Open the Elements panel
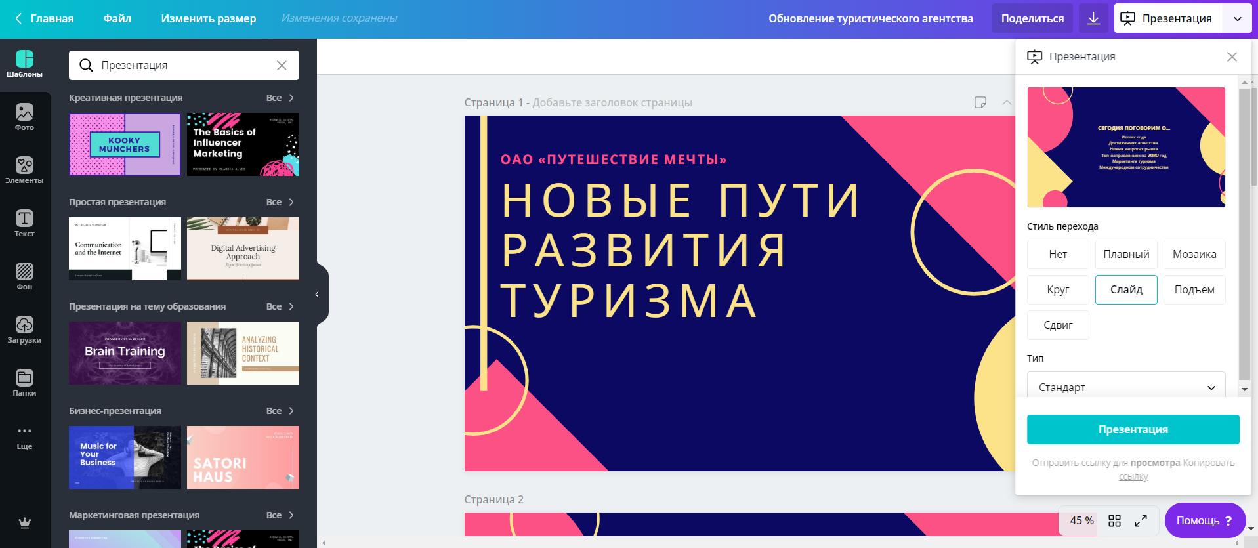1258x548 pixels. point(24,170)
